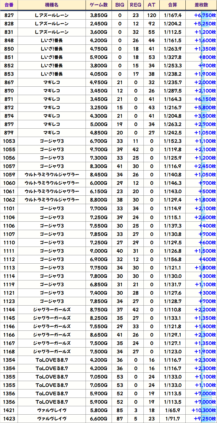Image resolution: width=217 pixels, height=423 pixels.
Task: Click the 9,700G game count cell
Action: [99, 150]
